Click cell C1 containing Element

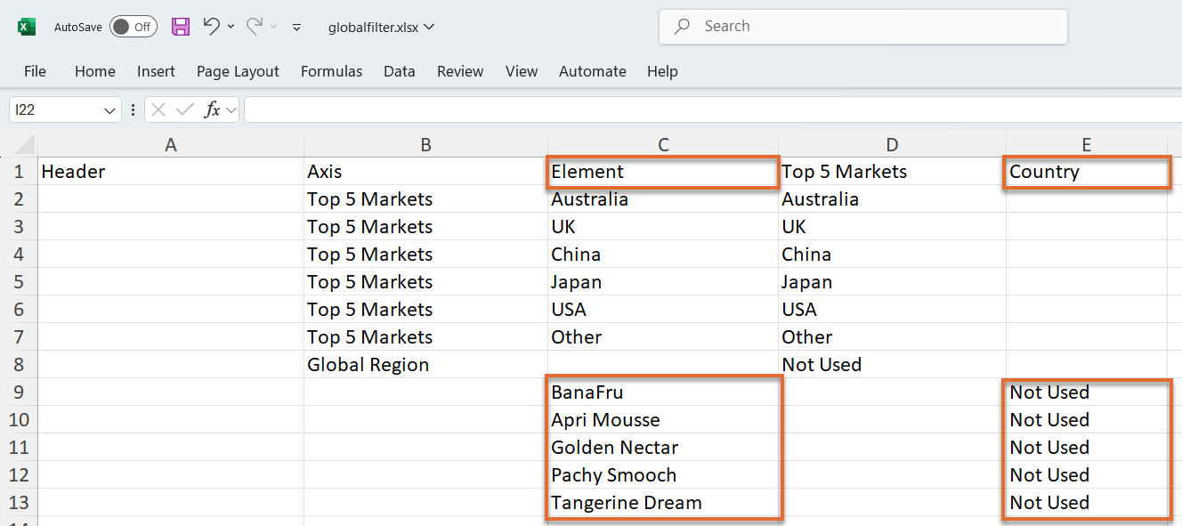click(663, 172)
